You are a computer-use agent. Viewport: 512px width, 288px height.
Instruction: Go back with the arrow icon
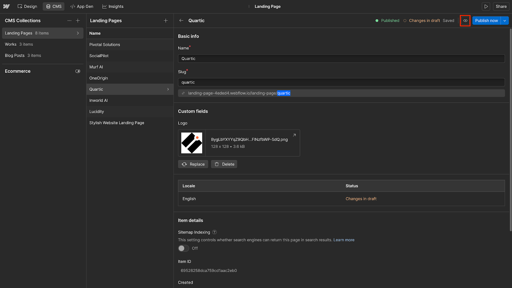pyautogui.click(x=181, y=20)
